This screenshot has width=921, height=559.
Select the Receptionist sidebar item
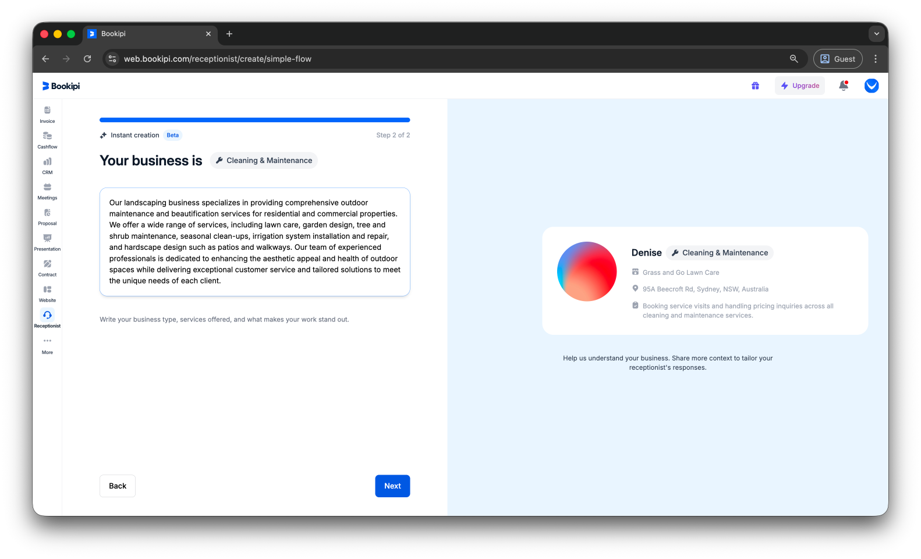pos(47,319)
